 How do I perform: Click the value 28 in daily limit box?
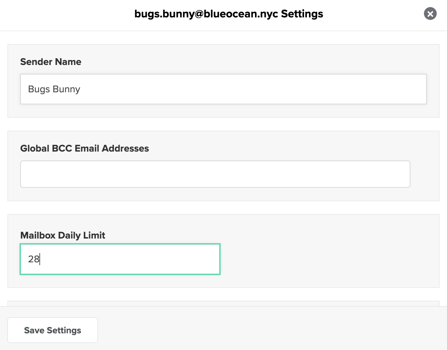(x=34, y=259)
